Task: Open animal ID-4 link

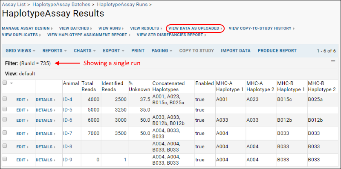Action: (x=67, y=100)
